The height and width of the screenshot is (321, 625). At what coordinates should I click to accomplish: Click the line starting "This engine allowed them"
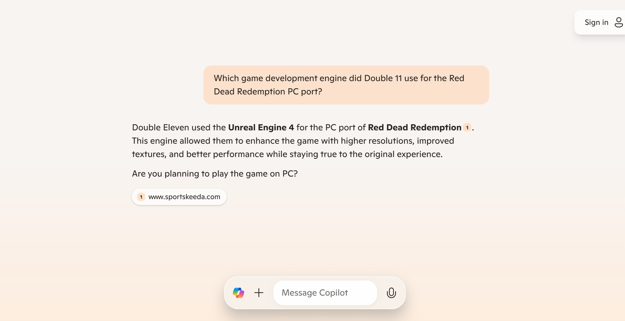coord(293,141)
